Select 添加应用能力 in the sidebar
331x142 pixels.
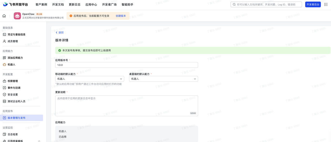(15, 58)
